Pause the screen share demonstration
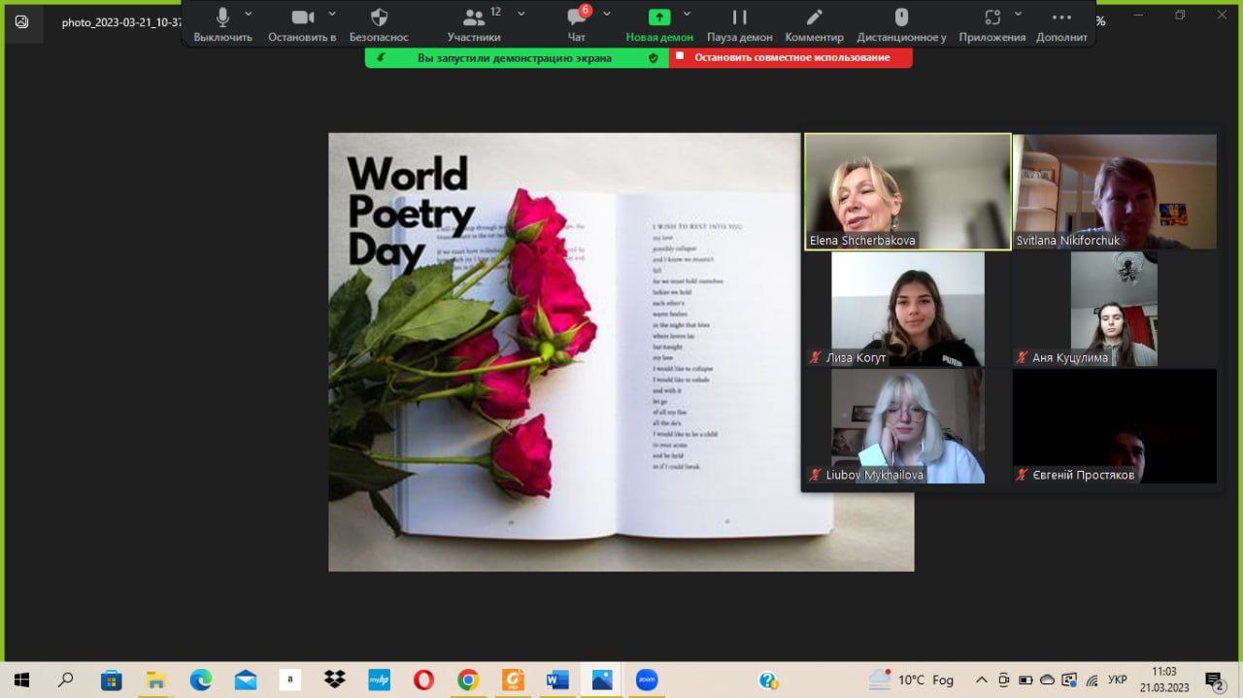The width and height of the screenshot is (1243, 698). [x=739, y=23]
